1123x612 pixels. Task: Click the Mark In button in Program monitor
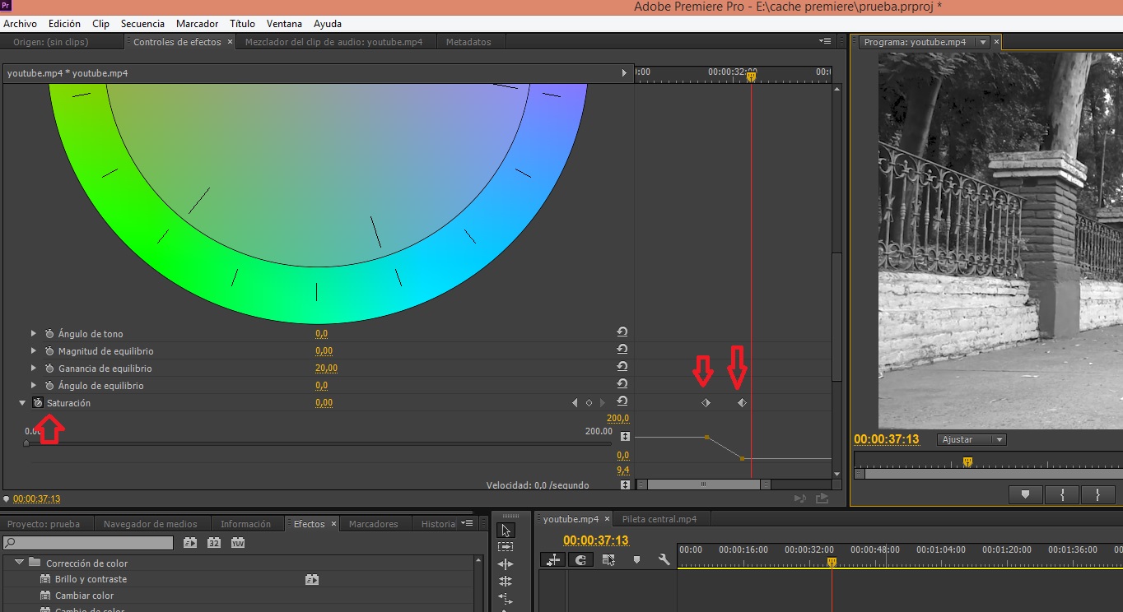click(x=1062, y=494)
